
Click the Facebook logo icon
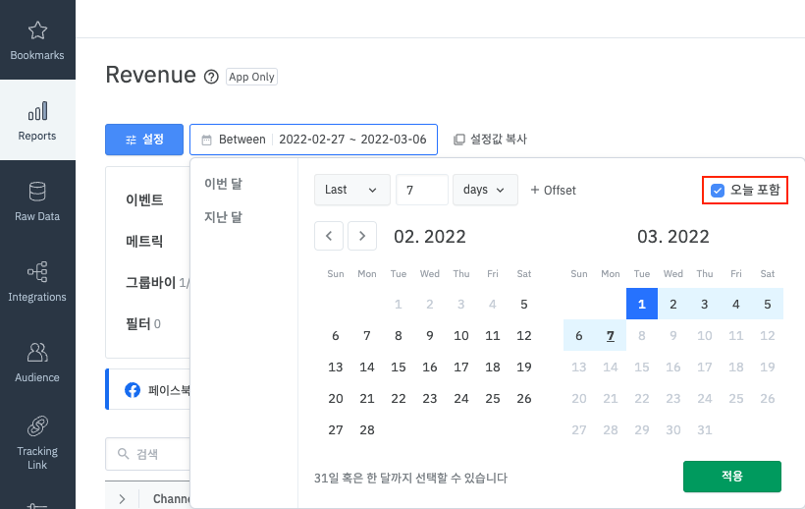[x=133, y=390]
